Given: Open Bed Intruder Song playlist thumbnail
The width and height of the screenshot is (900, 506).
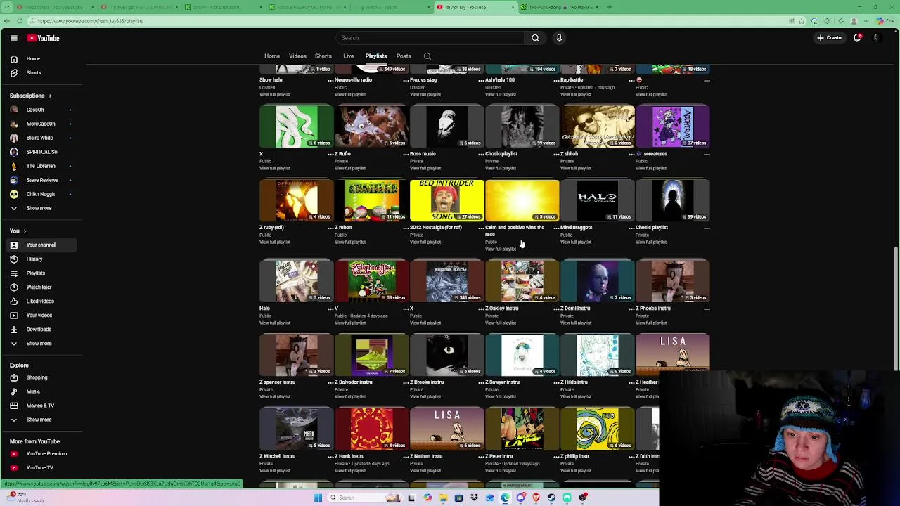Looking at the screenshot, I should click(x=446, y=200).
